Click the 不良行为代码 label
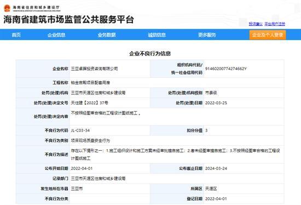The width and height of the screenshot is (301, 205). click(x=56, y=130)
